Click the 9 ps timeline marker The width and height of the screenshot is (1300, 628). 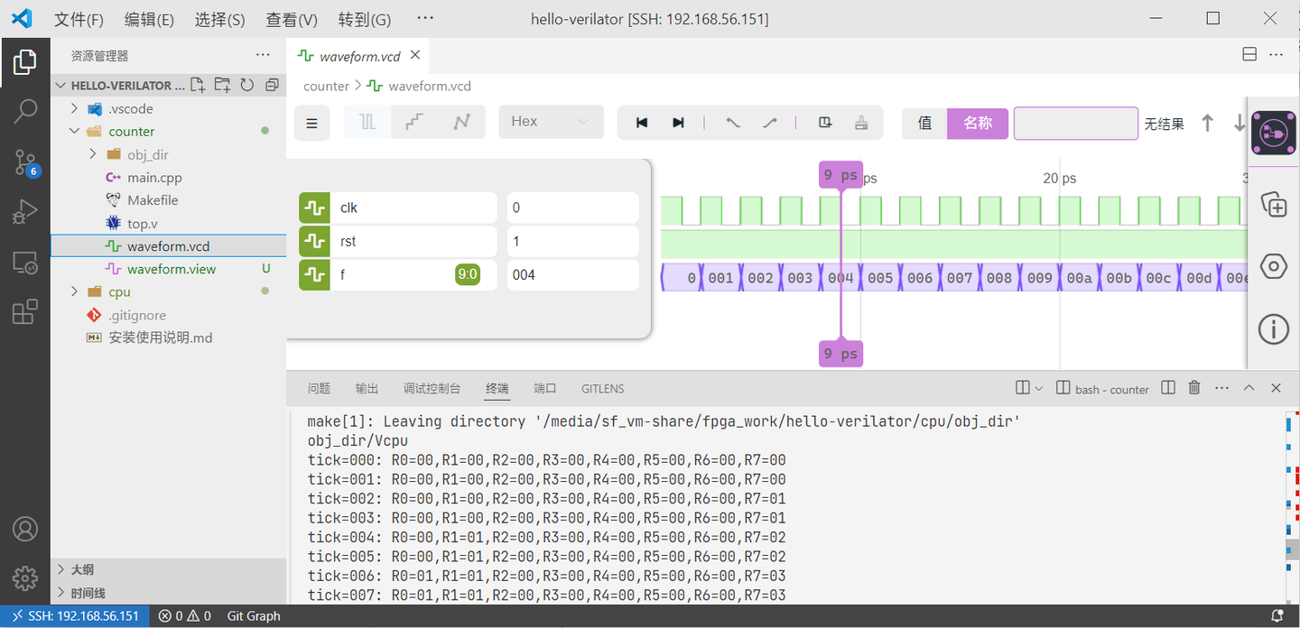click(840, 174)
